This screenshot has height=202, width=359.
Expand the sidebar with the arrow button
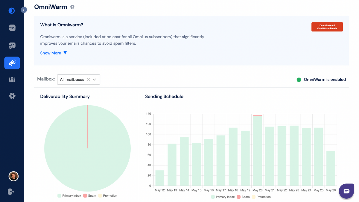[x=24, y=10]
